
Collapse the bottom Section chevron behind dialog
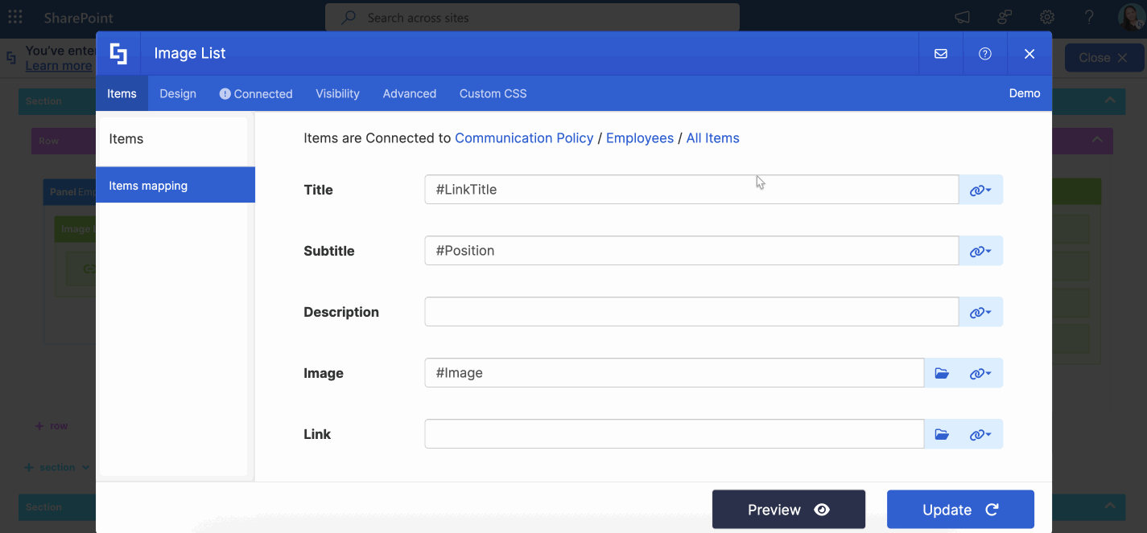(1110, 506)
